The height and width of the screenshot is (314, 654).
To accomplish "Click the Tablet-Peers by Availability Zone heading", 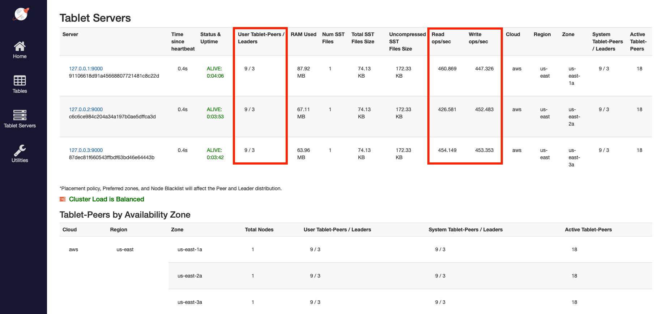I will point(125,215).
